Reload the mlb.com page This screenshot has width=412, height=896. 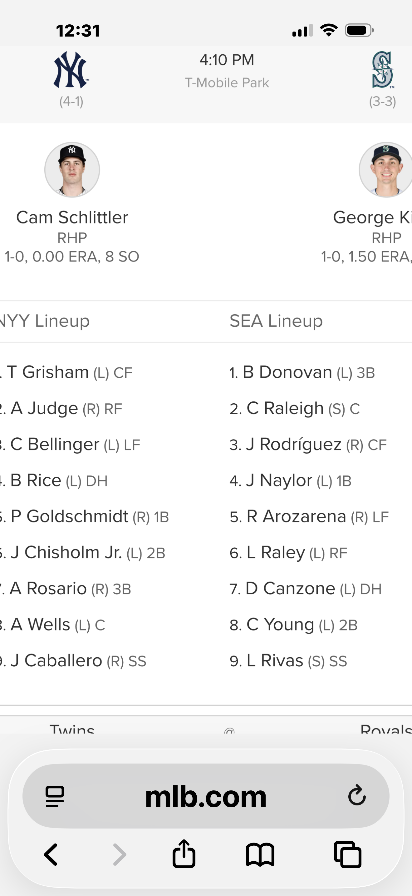[357, 795]
